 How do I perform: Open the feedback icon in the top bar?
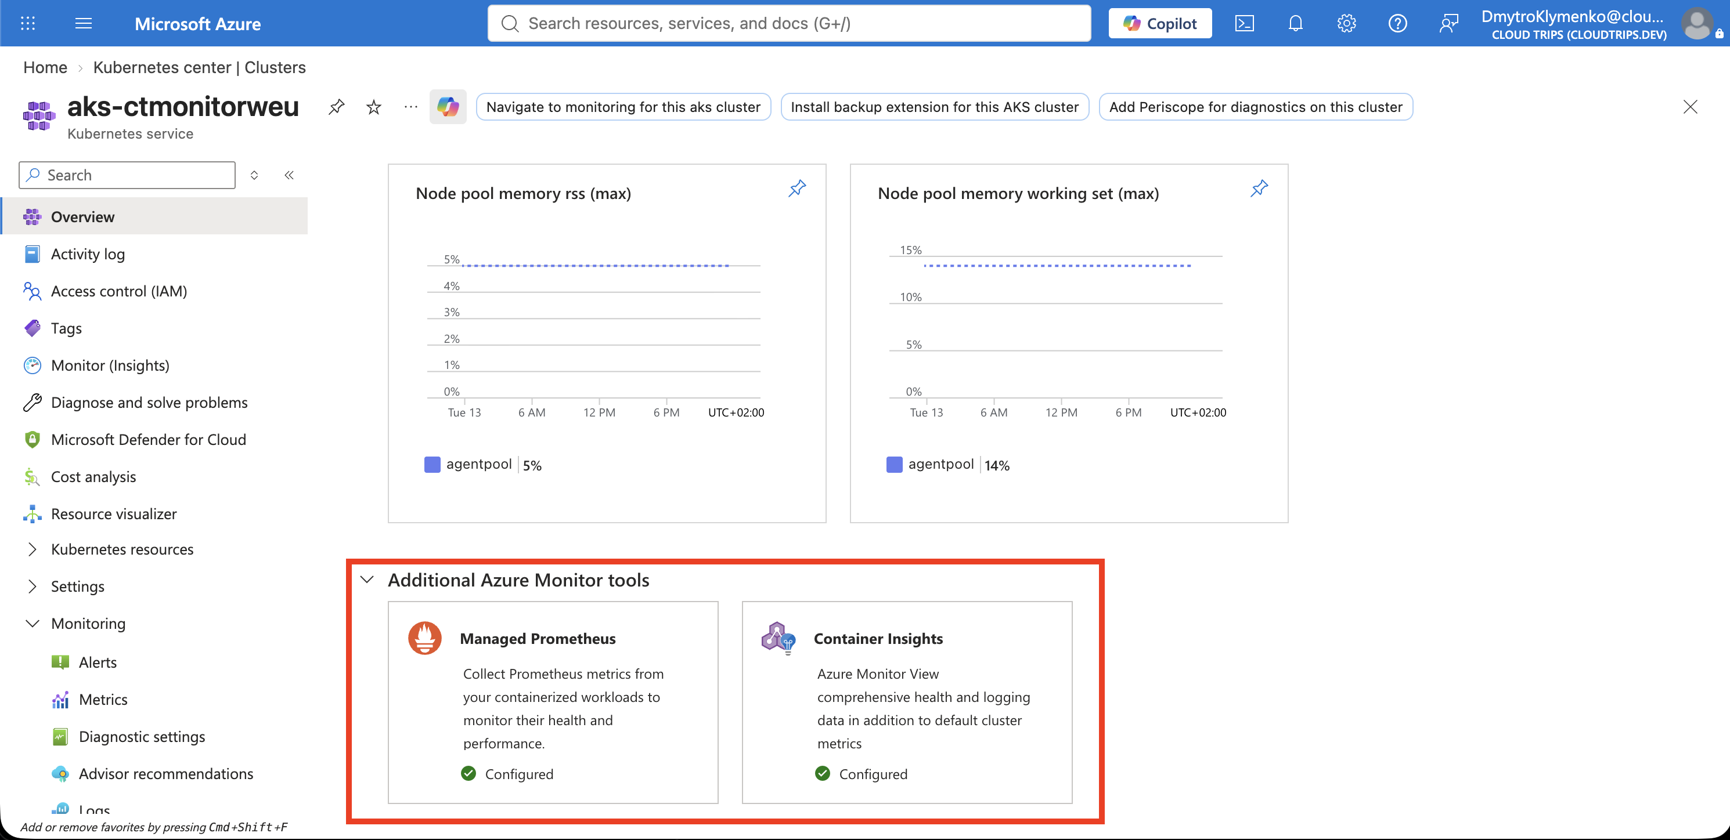pyautogui.click(x=1448, y=23)
